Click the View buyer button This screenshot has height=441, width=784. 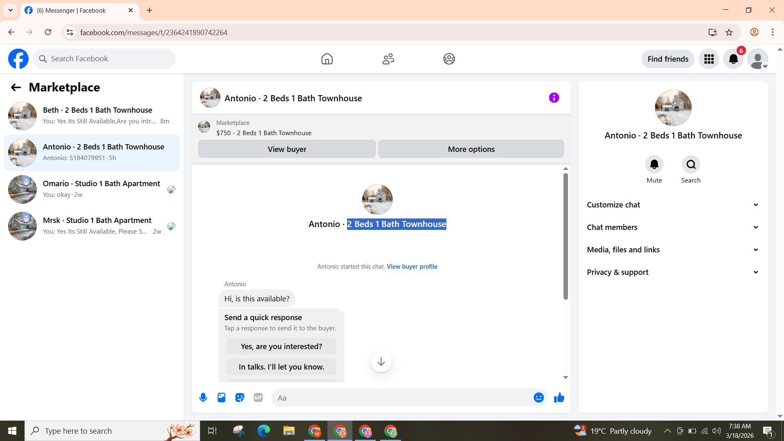287,149
